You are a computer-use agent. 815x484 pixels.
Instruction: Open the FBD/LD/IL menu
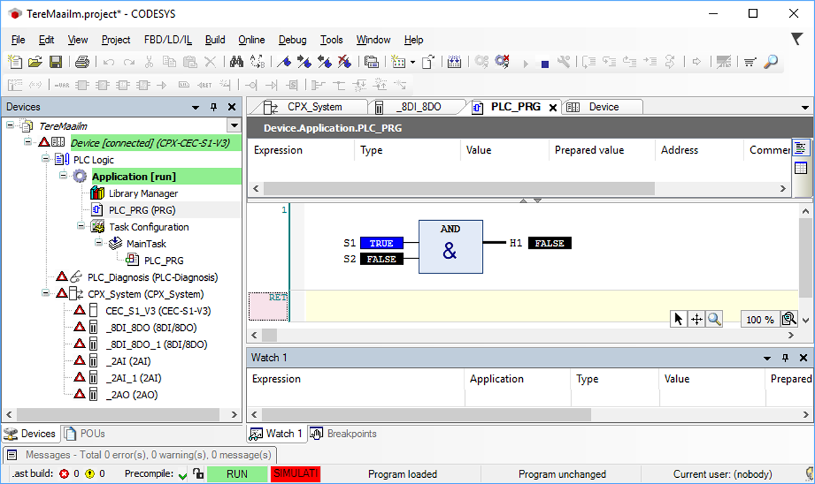[168, 39]
